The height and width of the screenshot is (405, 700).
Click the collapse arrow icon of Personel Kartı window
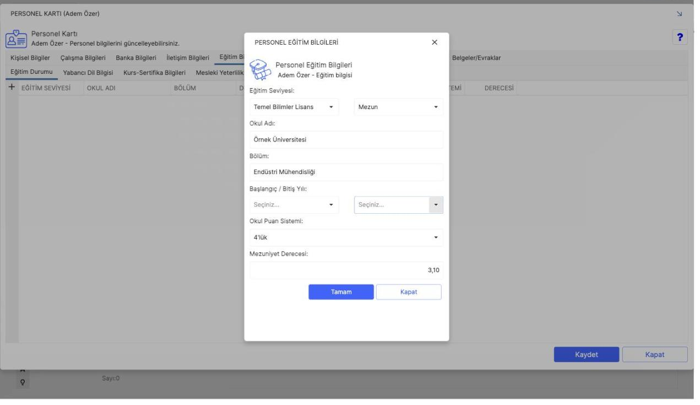click(679, 13)
